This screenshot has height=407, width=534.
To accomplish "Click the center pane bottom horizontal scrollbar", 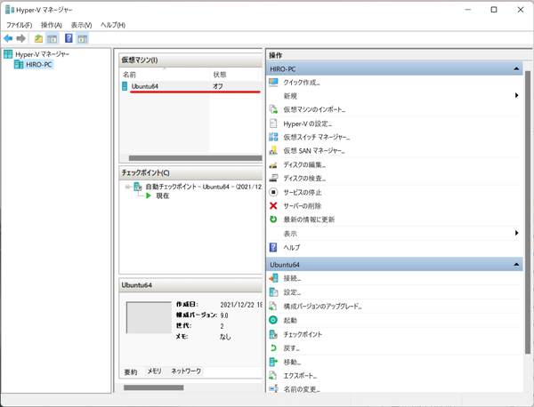I will click(154, 387).
